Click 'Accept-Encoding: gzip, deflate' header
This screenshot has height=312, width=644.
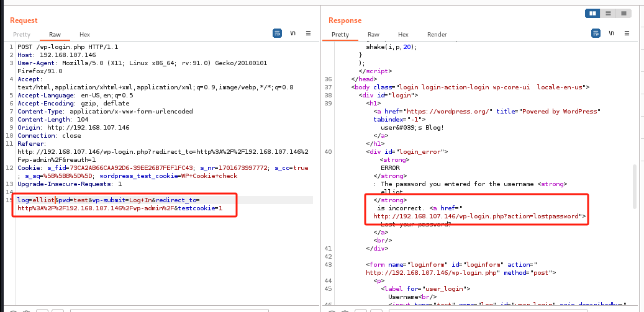tap(73, 104)
